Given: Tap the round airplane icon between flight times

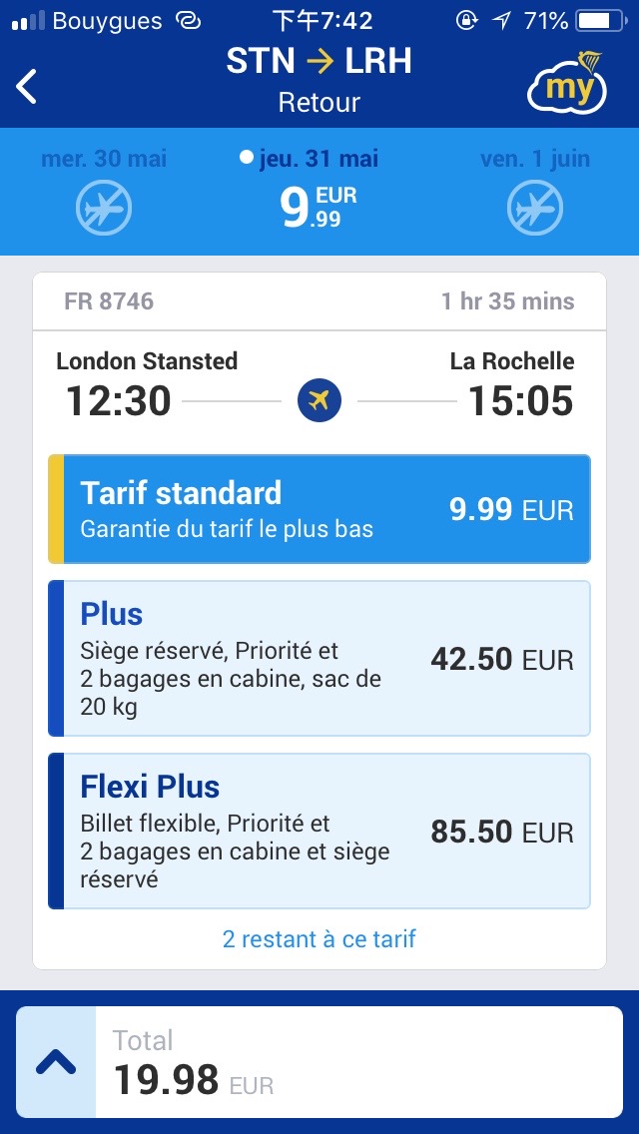Looking at the screenshot, I should click(319, 401).
